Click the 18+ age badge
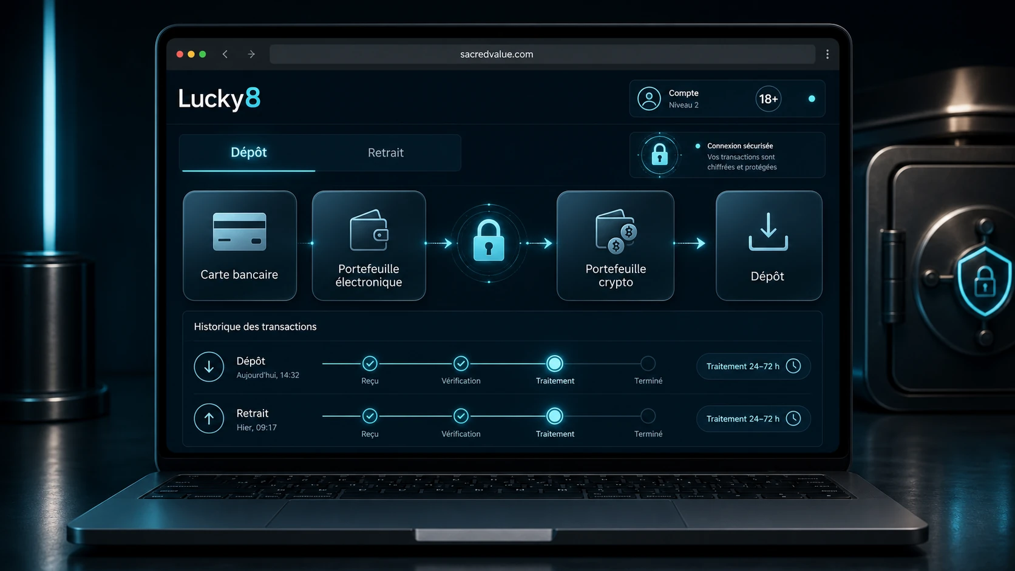 (768, 98)
